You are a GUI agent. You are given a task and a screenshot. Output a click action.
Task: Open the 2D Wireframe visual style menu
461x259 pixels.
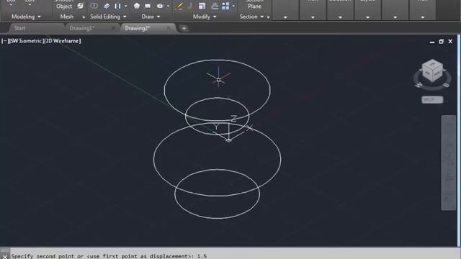(x=63, y=41)
